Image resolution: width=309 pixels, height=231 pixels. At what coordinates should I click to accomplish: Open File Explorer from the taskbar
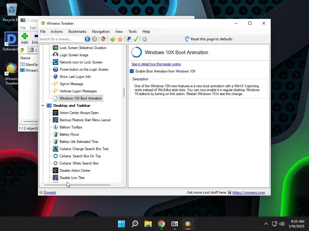pos(148,224)
